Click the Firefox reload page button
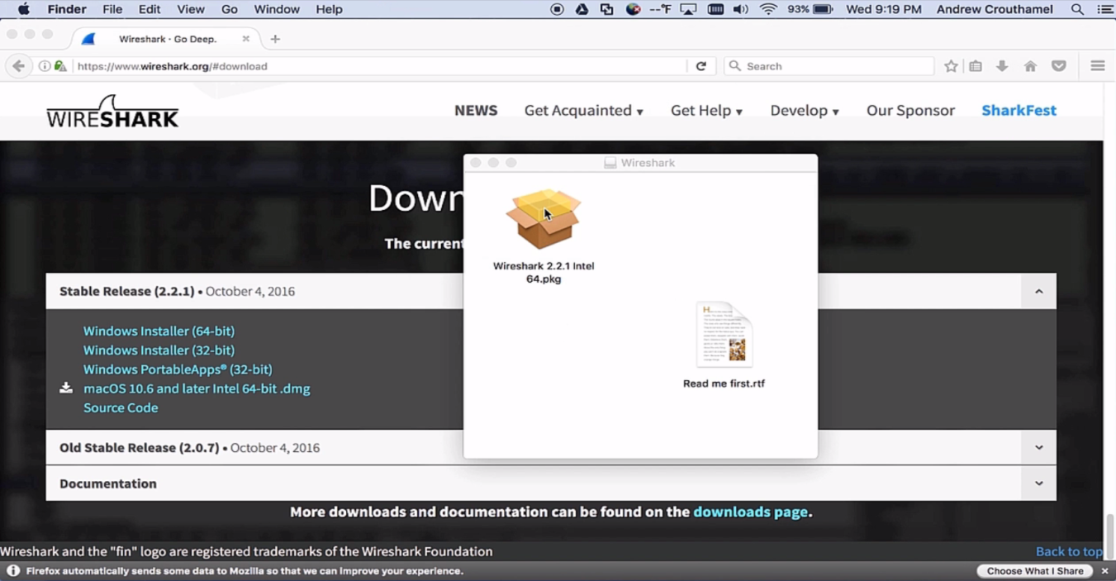 tap(700, 66)
